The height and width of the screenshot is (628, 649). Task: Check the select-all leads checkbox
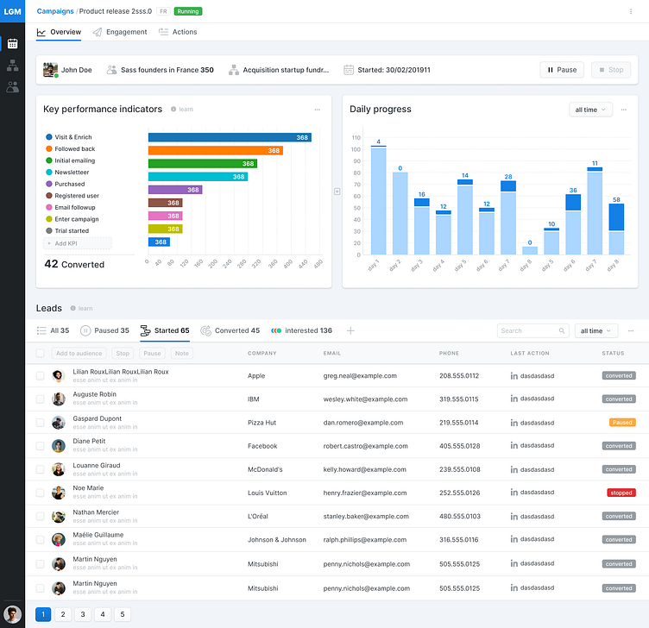pyautogui.click(x=40, y=353)
